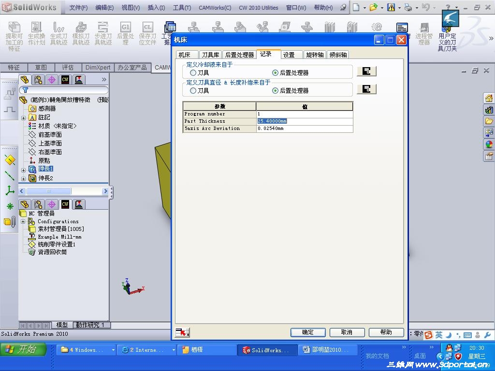Select Post Processor radio for coolant definition
Screen dimensions: 495x371
click(x=275, y=73)
